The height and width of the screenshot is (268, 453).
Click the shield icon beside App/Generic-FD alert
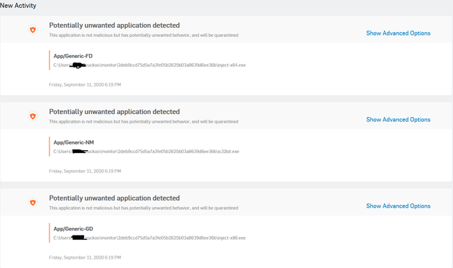click(x=33, y=30)
